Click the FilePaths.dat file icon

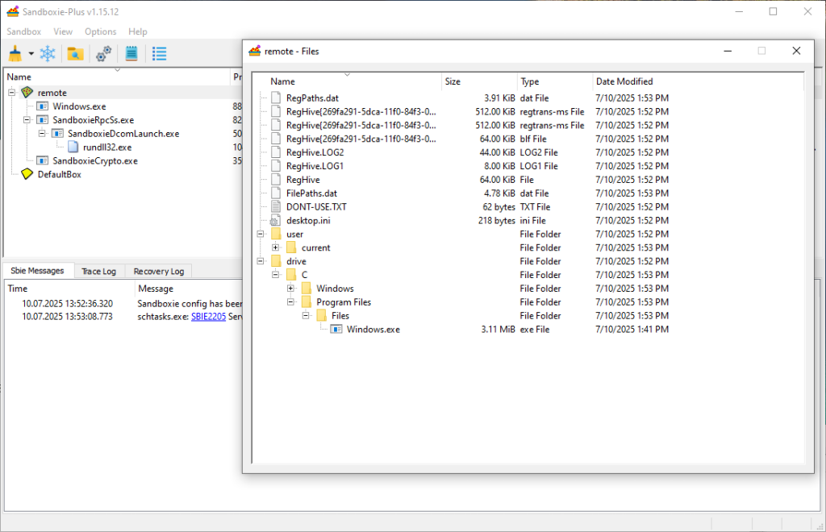point(276,193)
